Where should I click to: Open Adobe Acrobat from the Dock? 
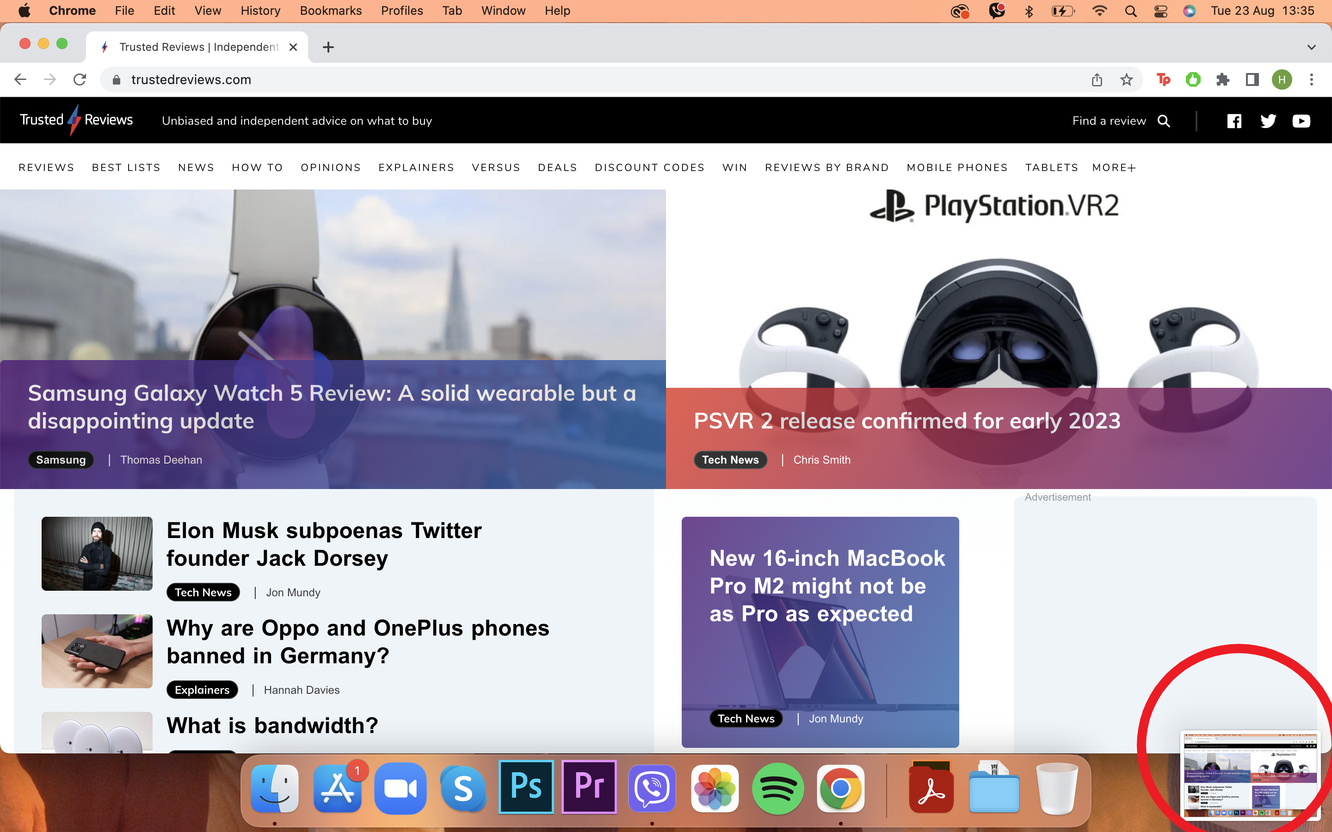tap(931, 788)
